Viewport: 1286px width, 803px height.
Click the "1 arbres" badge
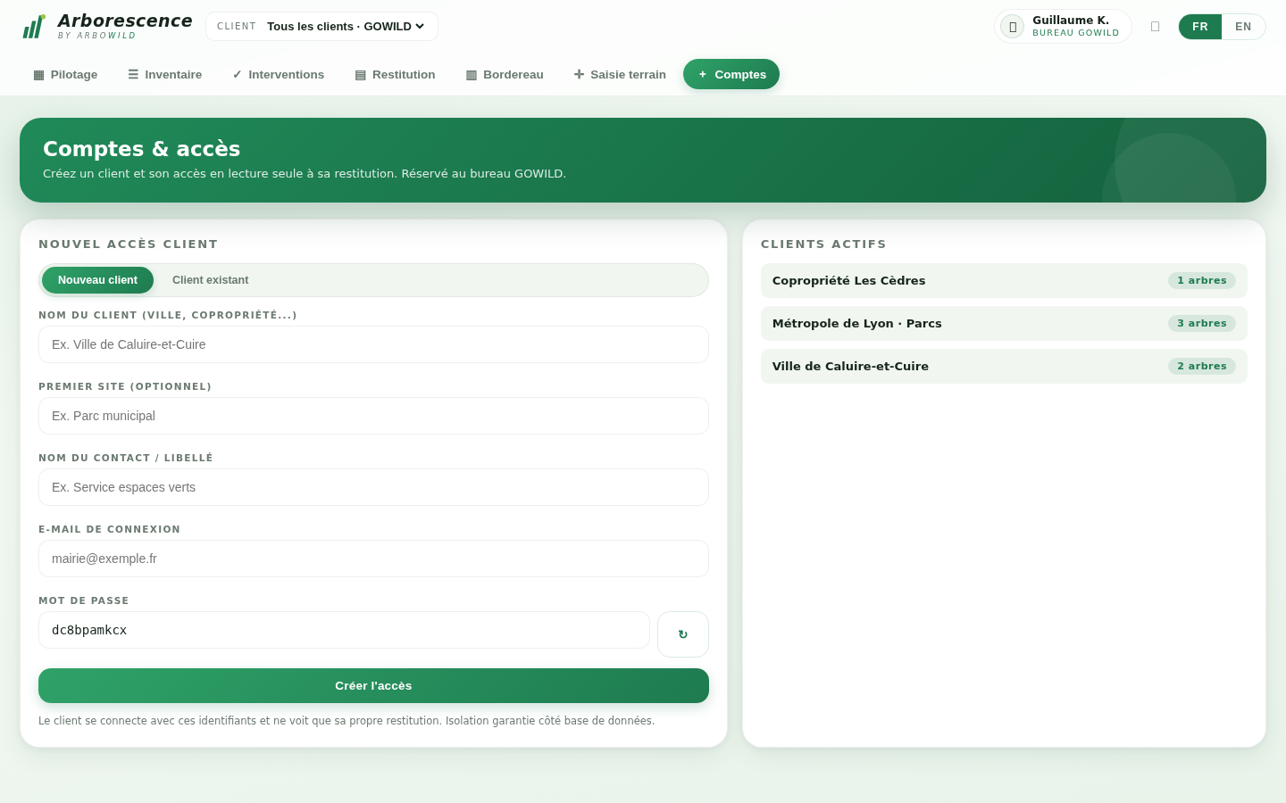coord(1202,280)
